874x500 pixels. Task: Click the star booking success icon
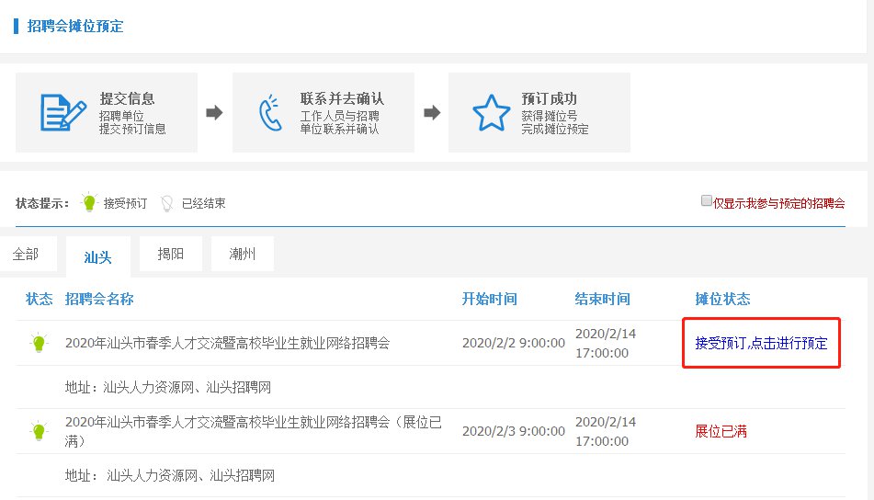[491, 113]
